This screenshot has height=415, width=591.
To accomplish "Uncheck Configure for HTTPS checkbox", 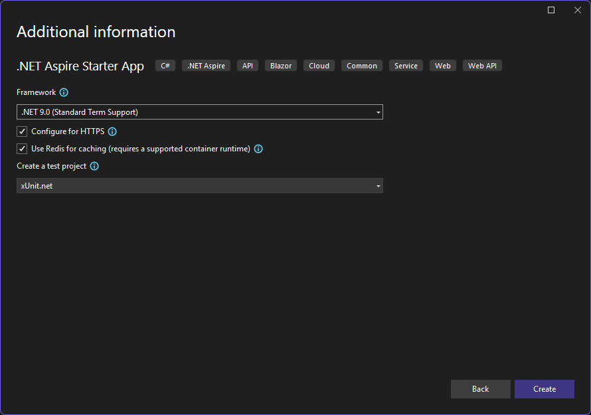I will coord(22,131).
